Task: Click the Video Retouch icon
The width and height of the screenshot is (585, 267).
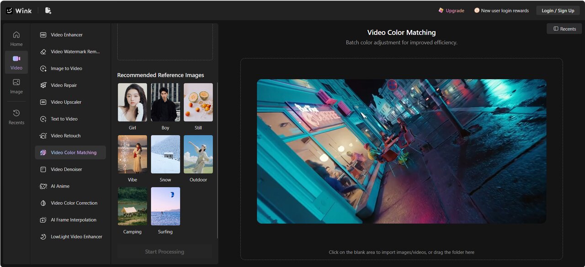Action: coord(43,136)
